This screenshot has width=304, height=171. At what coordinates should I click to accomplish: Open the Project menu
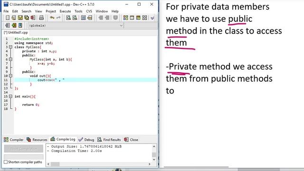point(51,11)
